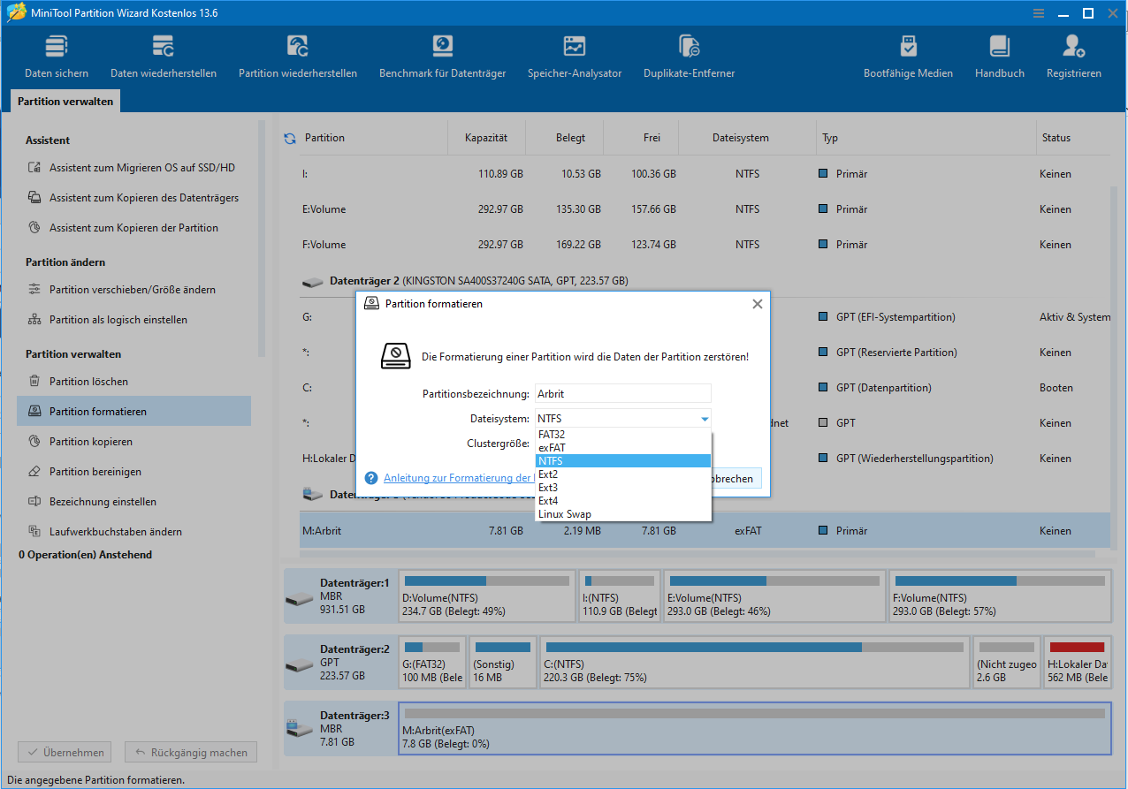This screenshot has height=789, width=1128.
Task: Launch Daten wiederherstellen from toolbar
Action: point(164,57)
